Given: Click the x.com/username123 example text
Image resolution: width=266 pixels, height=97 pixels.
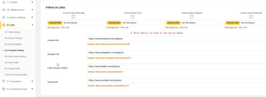Looking at the screenshot, I should [105, 72].
